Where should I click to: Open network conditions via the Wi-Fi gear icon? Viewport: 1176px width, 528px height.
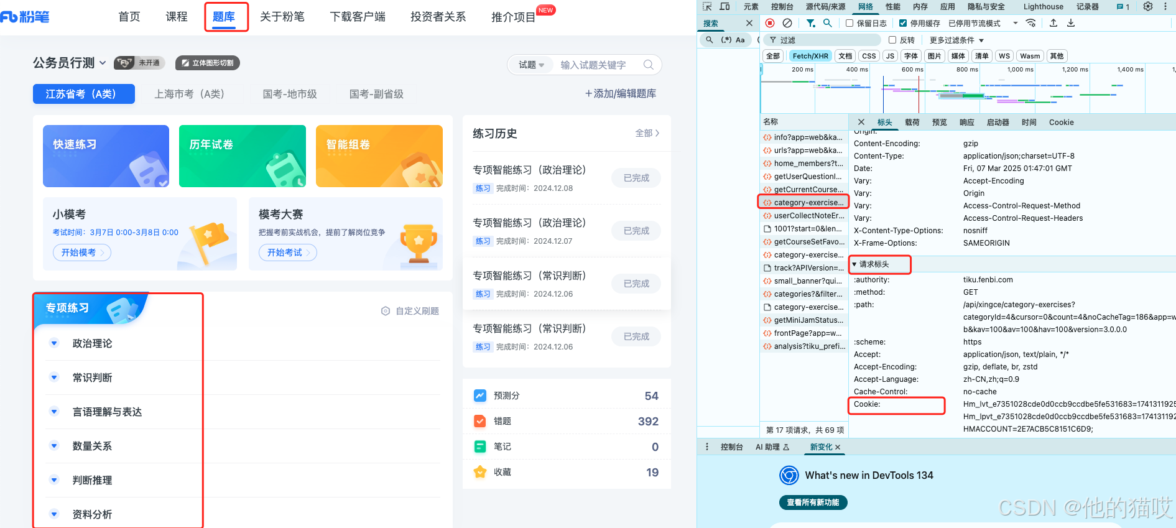(x=1031, y=23)
